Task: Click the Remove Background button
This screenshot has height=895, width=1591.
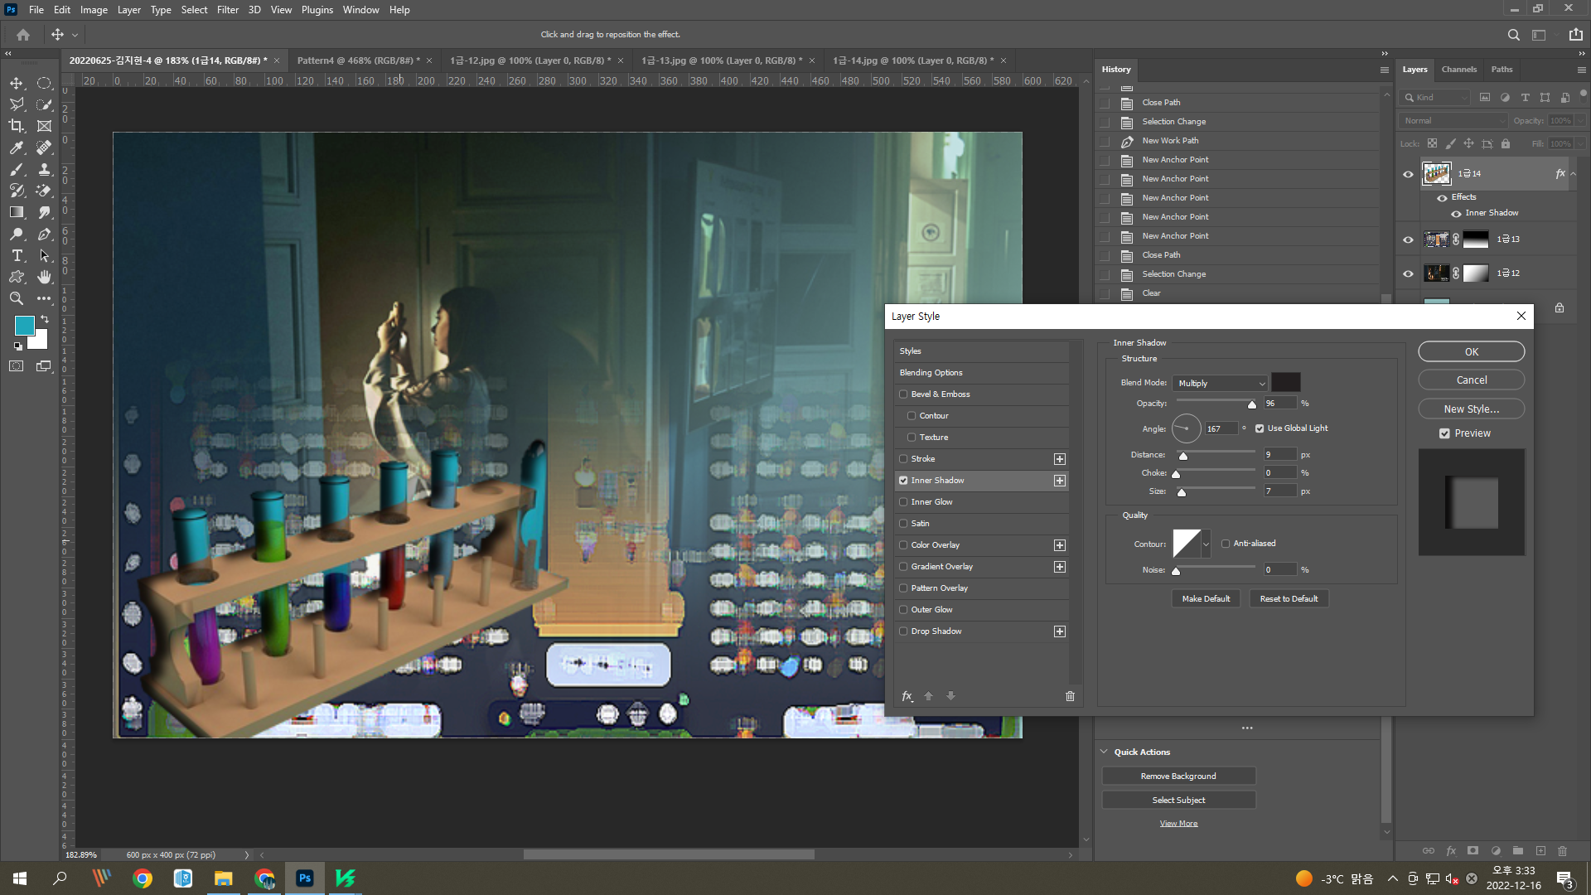Action: click(x=1178, y=776)
